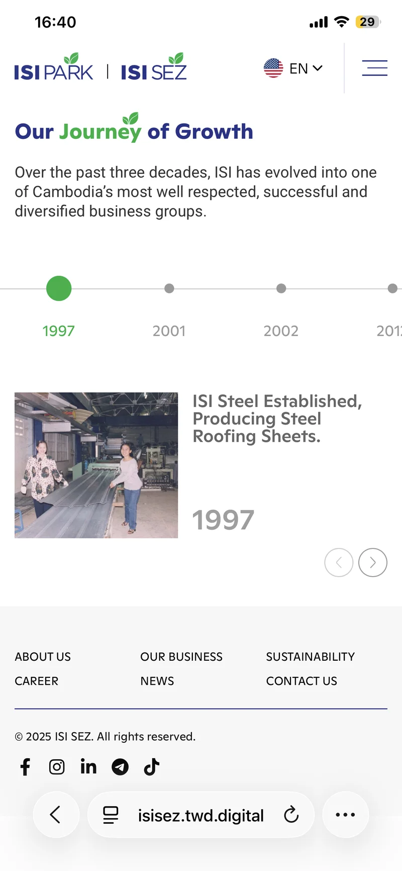
Task: Go to the Contact Us page
Action: (x=301, y=681)
